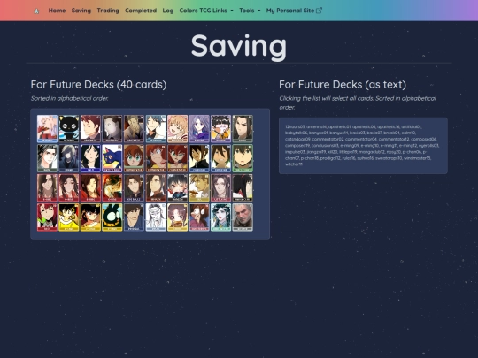This screenshot has height=358, width=478.
Task: Click the commentator12 card
Action: (177, 158)
